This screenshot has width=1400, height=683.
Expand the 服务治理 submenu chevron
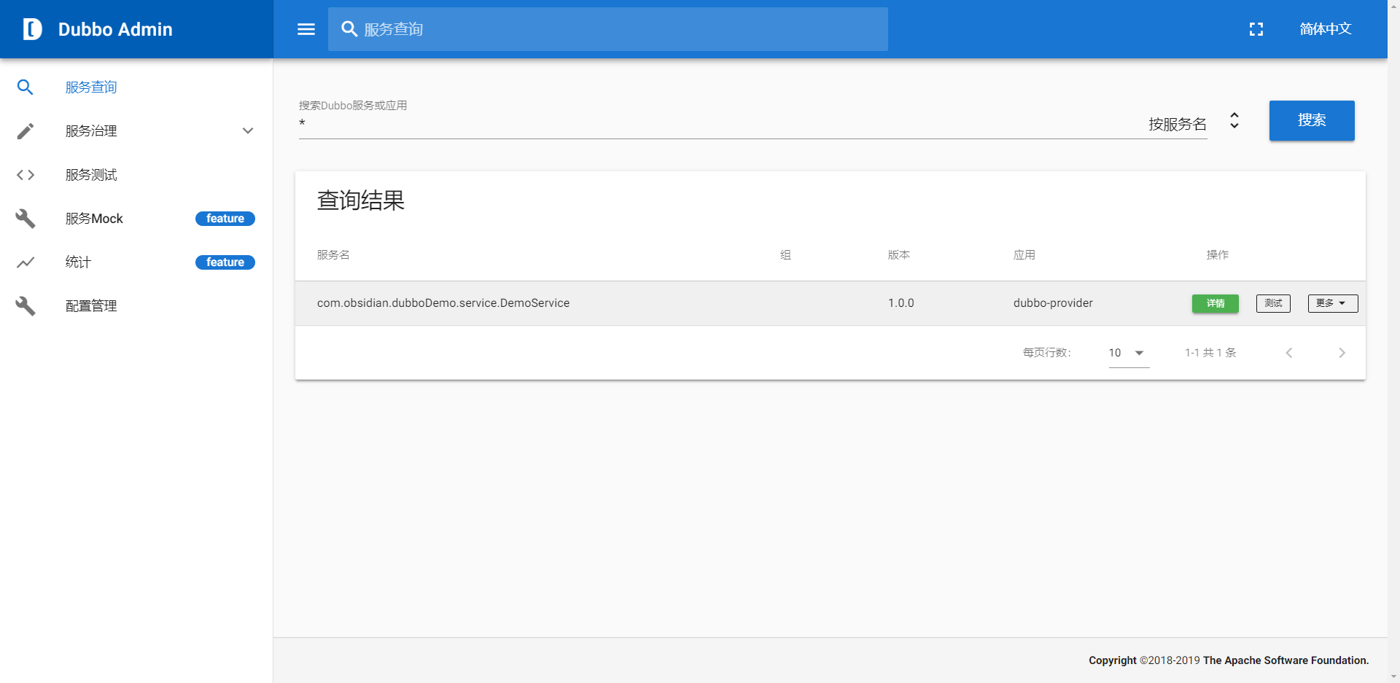pos(248,131)
